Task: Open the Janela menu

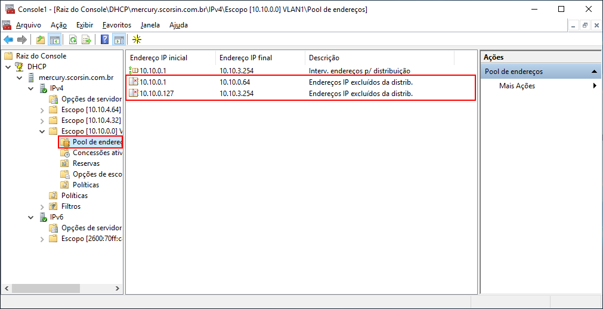Action: [x=150, y=26]
